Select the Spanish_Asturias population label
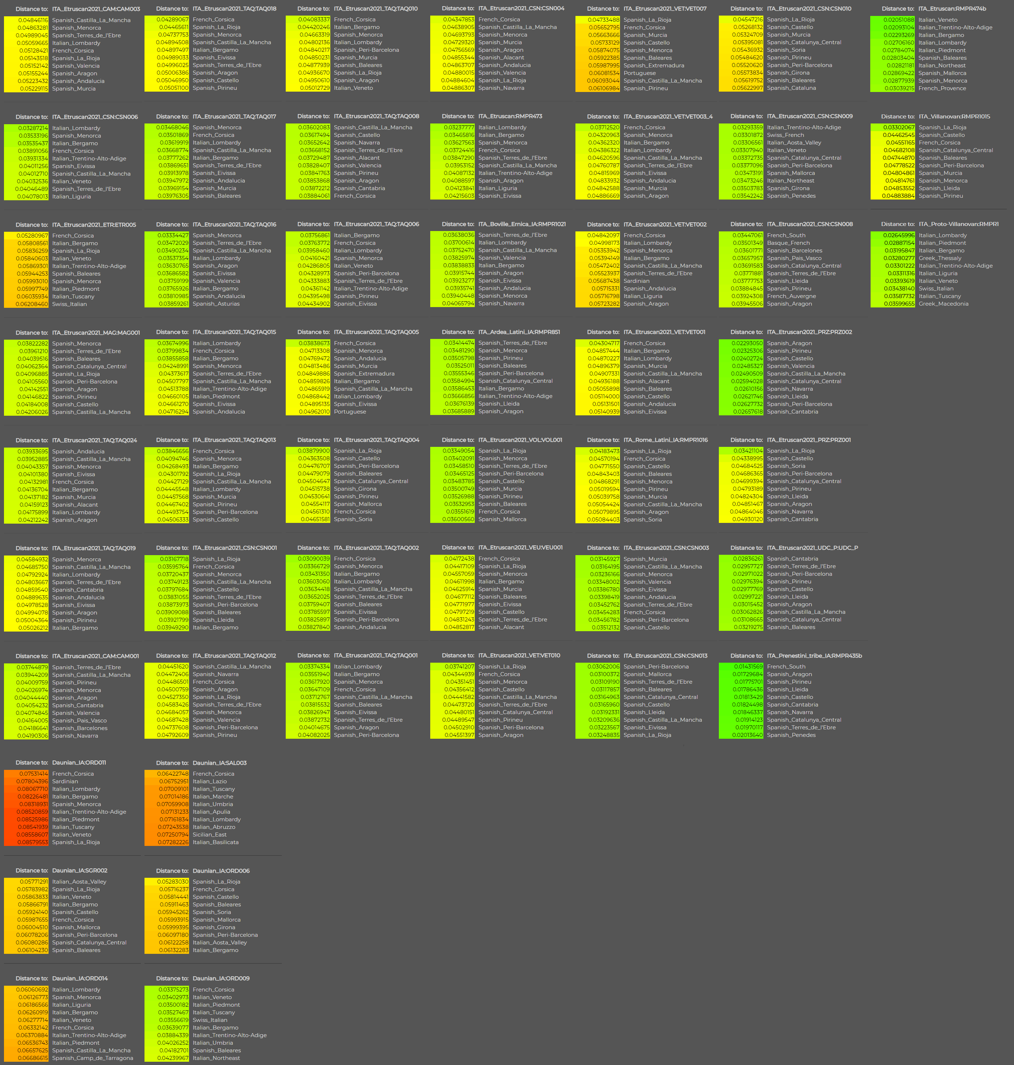The width and height of the screenshot is (1014, 1065). [x=216, y=304]
